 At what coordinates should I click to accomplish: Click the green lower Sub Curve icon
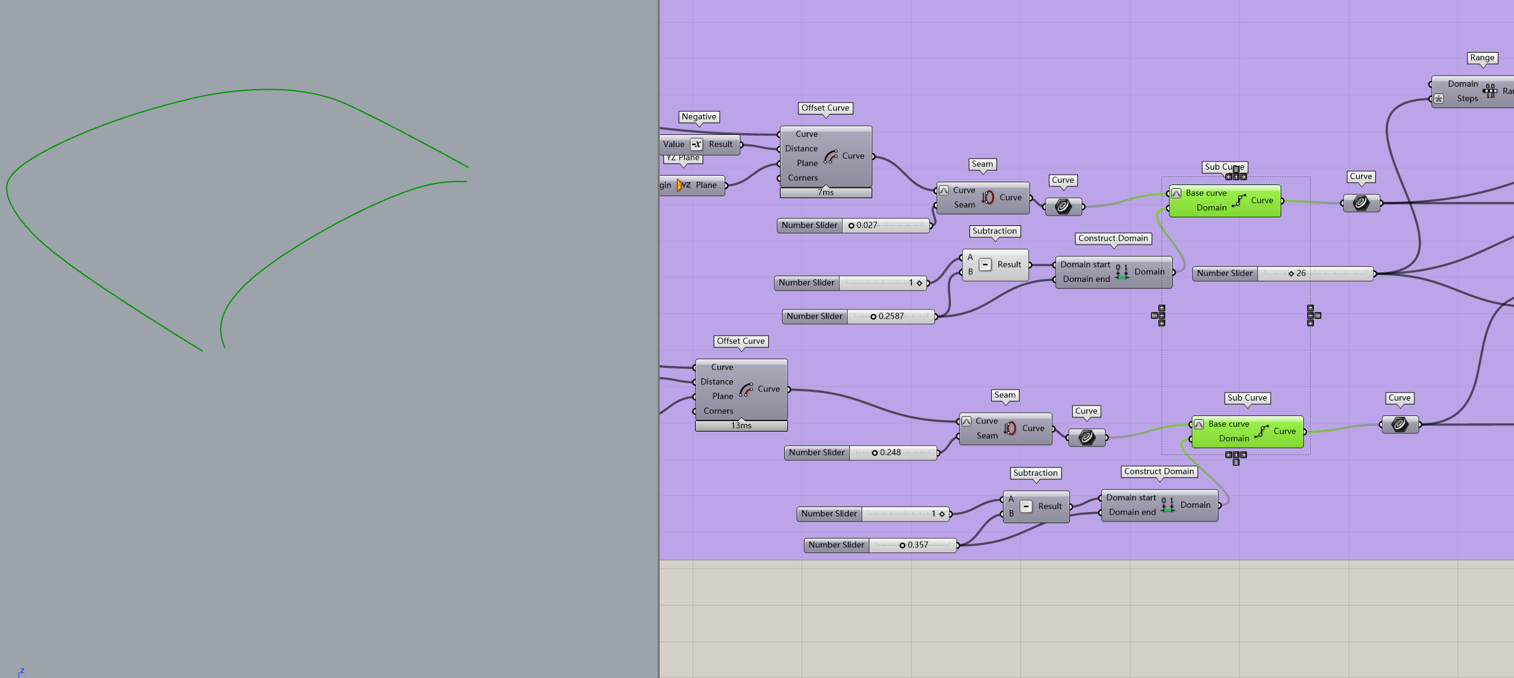point(1261,432)
